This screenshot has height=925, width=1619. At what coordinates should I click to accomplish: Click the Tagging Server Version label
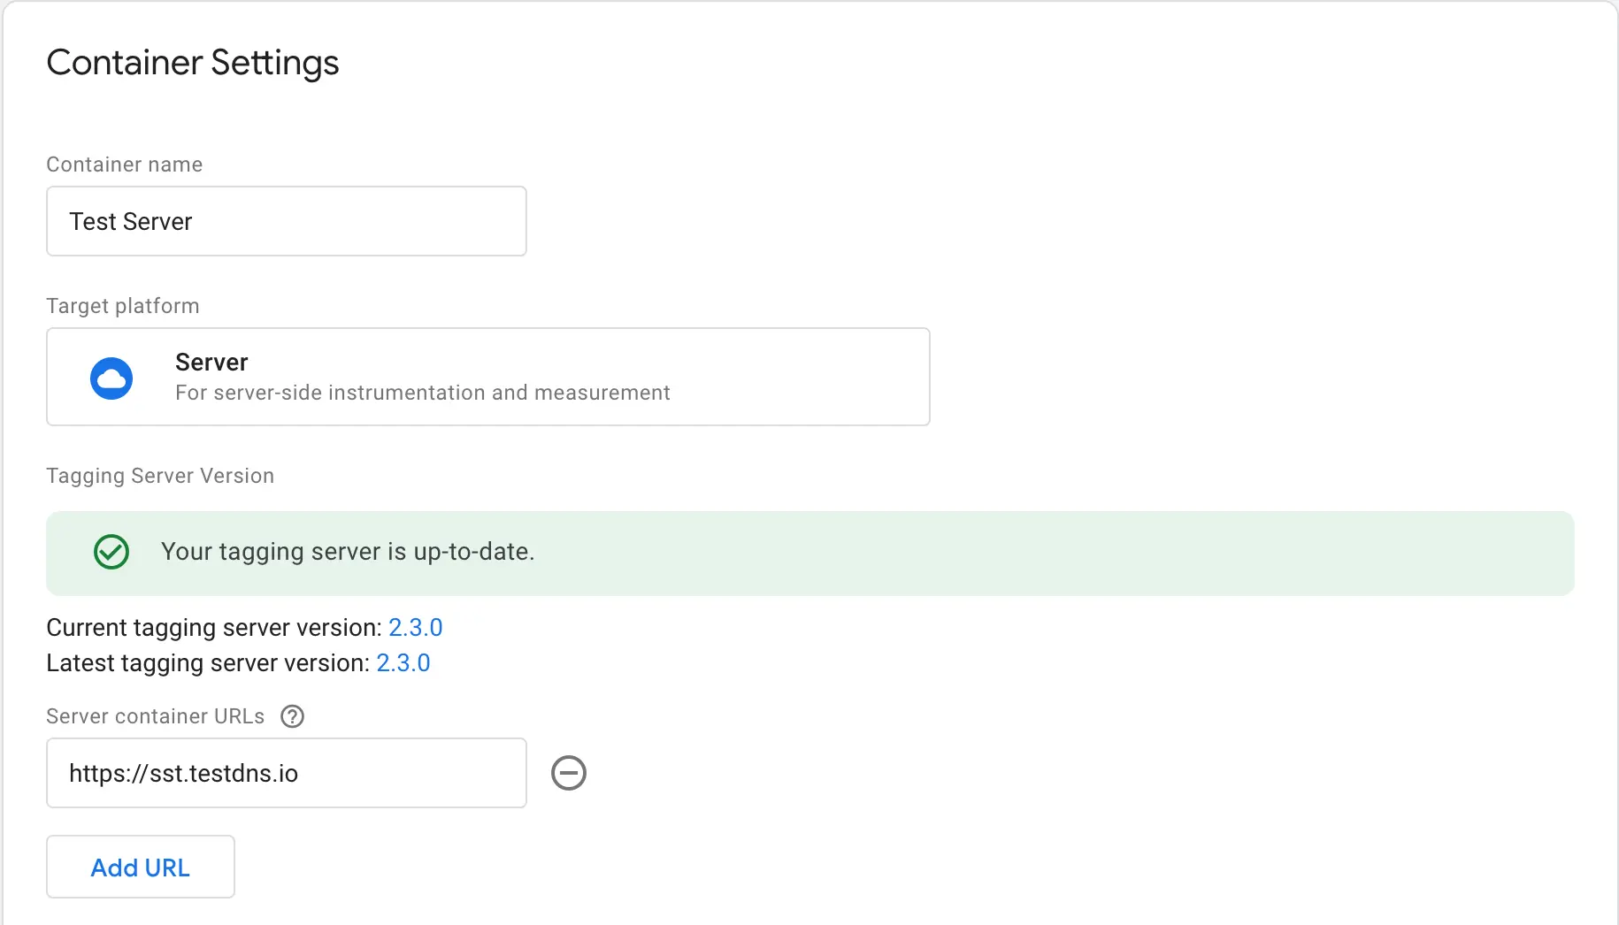pyautogui.click(x=160, y=476)
